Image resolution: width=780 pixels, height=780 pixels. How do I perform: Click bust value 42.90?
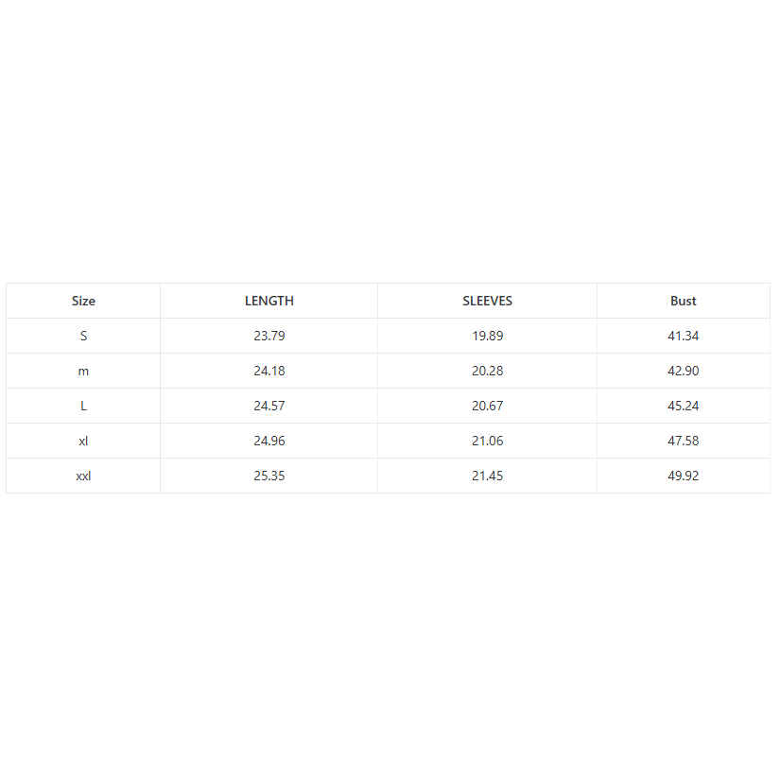pyautogui.click(x=683, y=371)
